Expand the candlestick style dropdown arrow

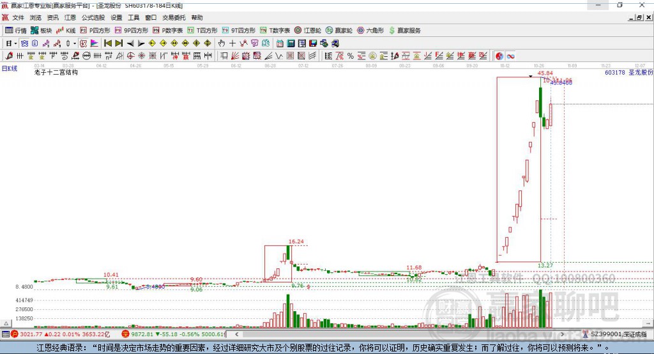click(75, 43)
